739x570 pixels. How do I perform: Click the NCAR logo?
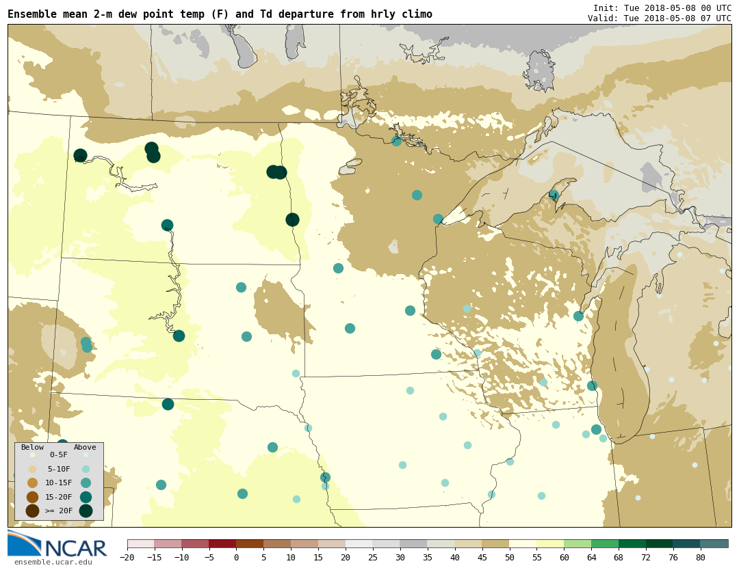click(57, 543)
